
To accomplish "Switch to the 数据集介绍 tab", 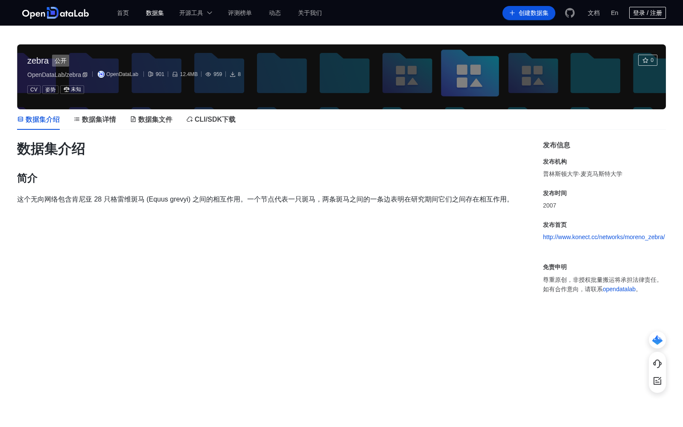I will (38, 120).
